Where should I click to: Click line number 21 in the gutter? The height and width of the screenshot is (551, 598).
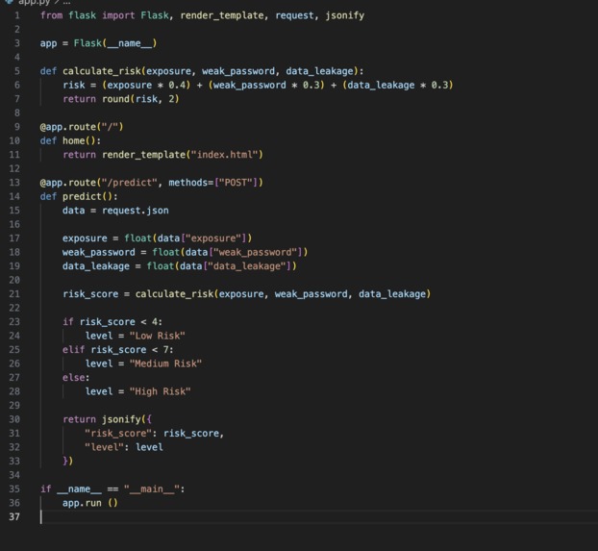pyautogui.click(x=14, y=294)
